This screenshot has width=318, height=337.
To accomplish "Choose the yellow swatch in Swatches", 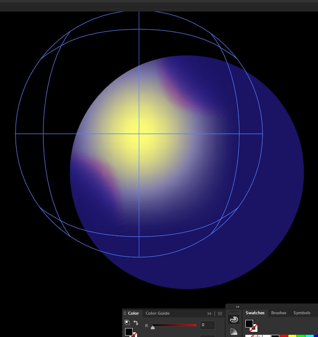I will [292, 336].
